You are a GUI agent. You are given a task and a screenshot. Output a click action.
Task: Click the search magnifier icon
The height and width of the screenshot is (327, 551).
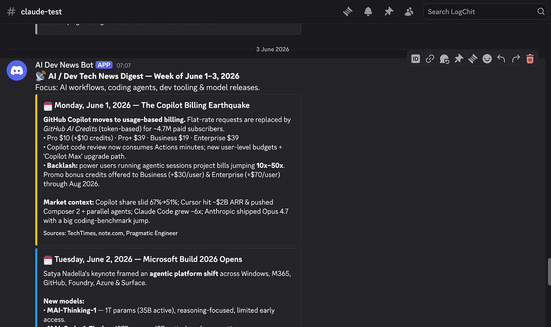click(541, 12)
